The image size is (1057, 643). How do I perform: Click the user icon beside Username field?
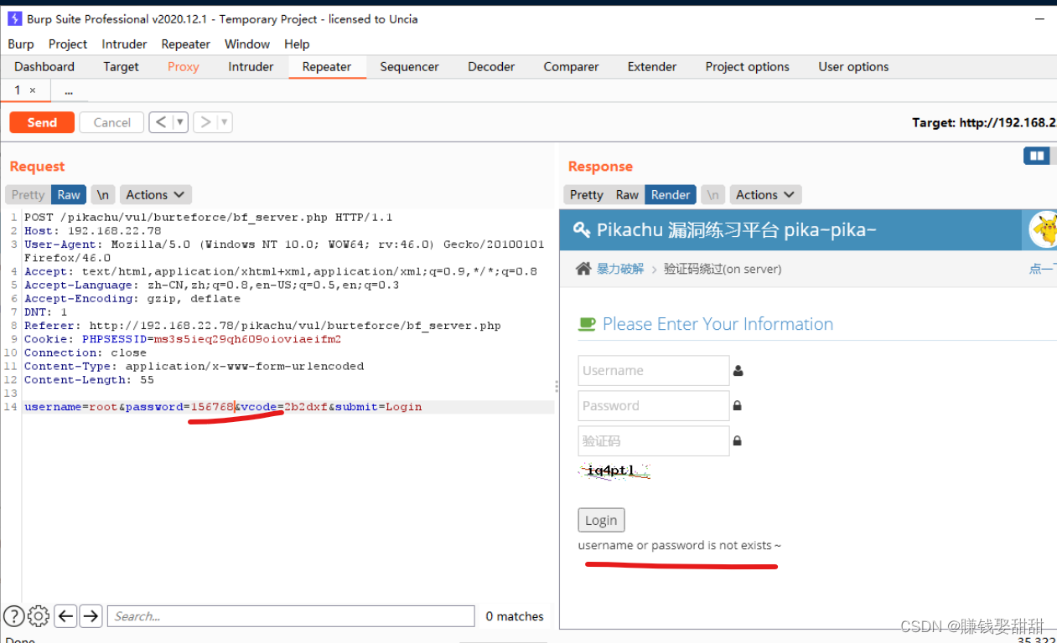pyautogui.click(x=738, y=370)
